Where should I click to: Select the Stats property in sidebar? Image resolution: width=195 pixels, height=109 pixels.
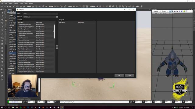click(x=11, y=60)
